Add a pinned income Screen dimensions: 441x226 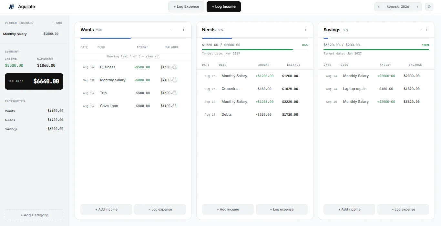pos(57,23)
